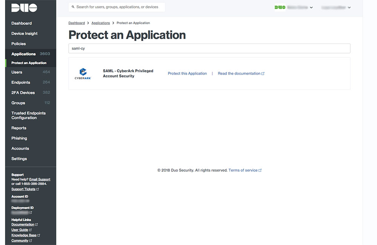
Task: Click the Protect this Application link
Action: 187,73
